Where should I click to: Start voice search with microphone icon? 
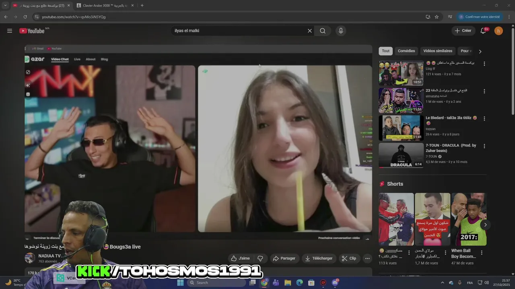pos(341,31)
